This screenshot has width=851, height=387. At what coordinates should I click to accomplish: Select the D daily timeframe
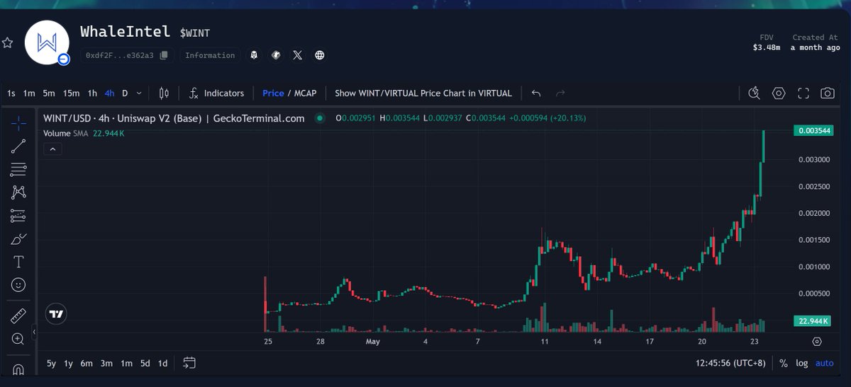point(125,93)
